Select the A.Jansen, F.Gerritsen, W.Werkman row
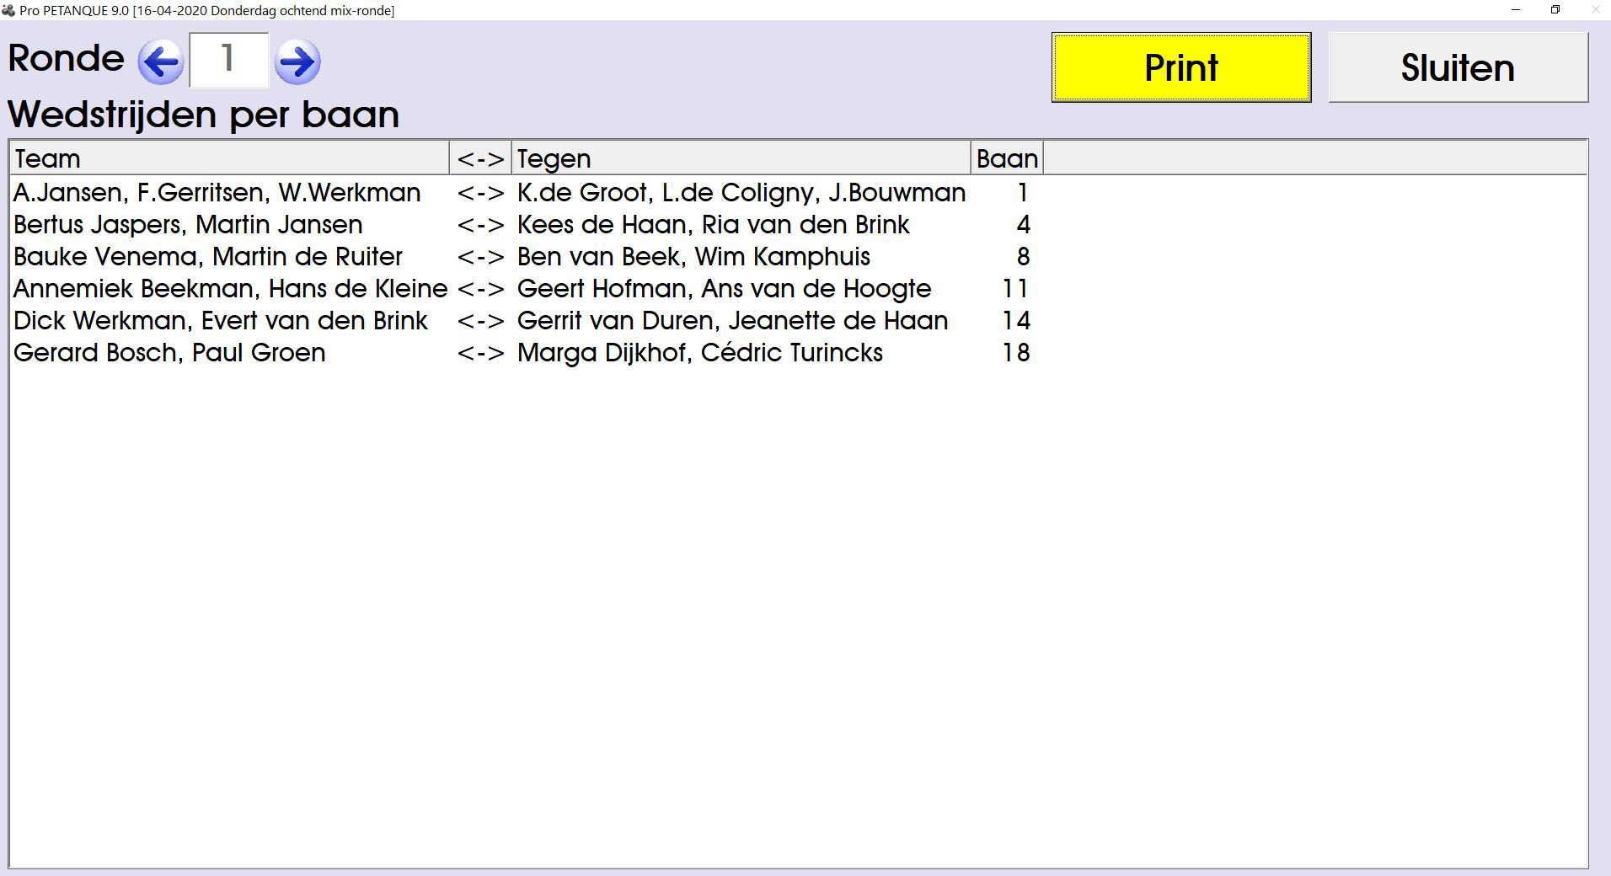Image resolution: width=1611 pixels, height=876 pixels. coord(217,193)
